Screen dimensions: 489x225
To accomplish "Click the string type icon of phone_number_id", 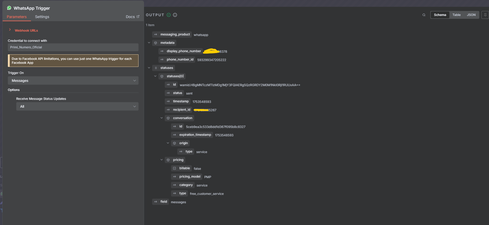I will (x=162, y=60).
